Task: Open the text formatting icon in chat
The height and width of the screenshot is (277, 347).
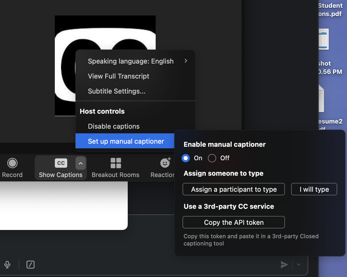Action: tap(31, 265)
